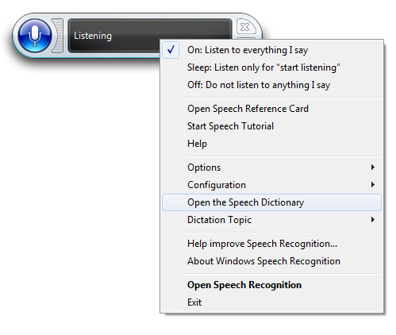
Task: Click Open Speech Recognition bold entry
Action: click(271, 285)
